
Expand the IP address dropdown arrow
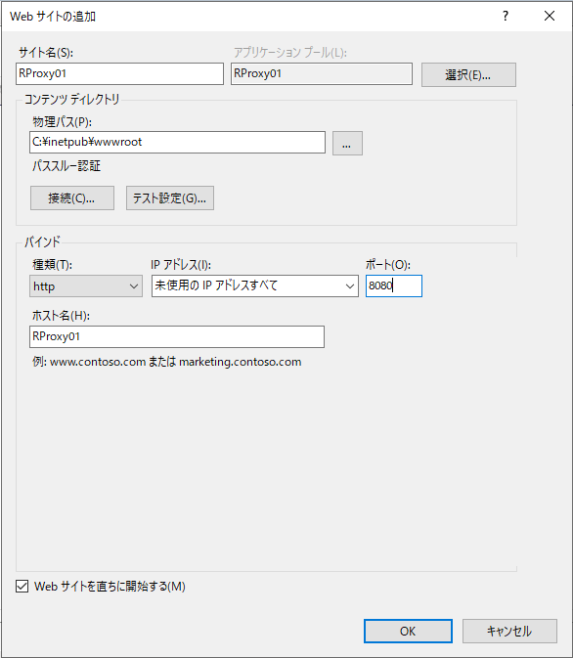coord(349,286)
